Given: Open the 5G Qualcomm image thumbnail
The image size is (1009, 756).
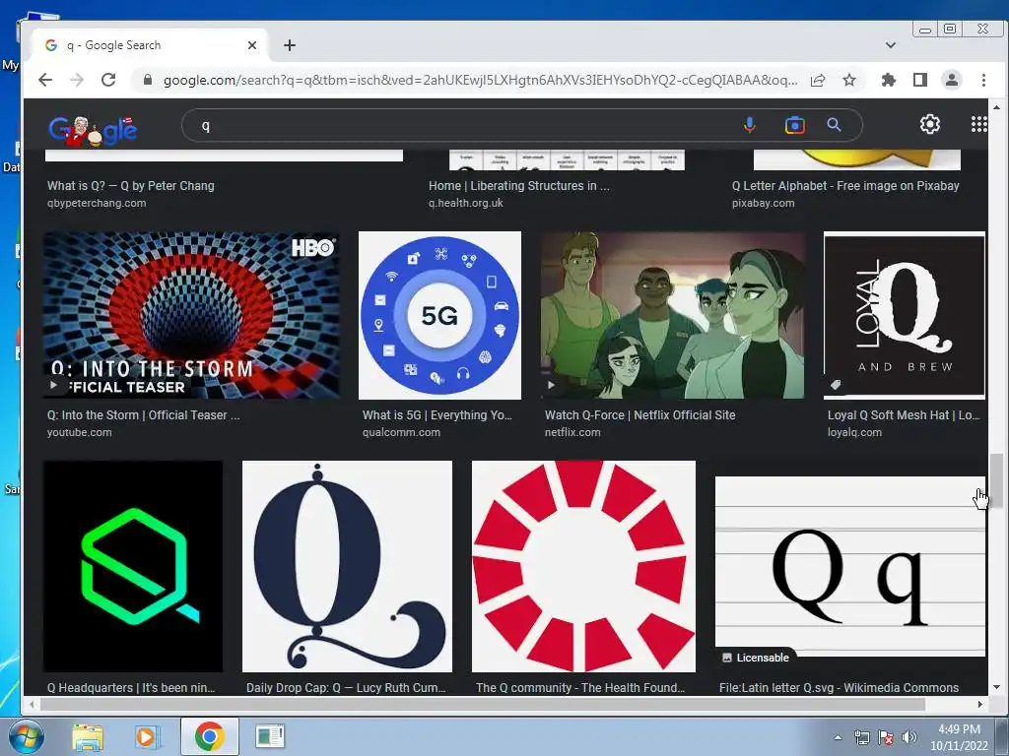Looking at the screenshot, I should 439,316.
